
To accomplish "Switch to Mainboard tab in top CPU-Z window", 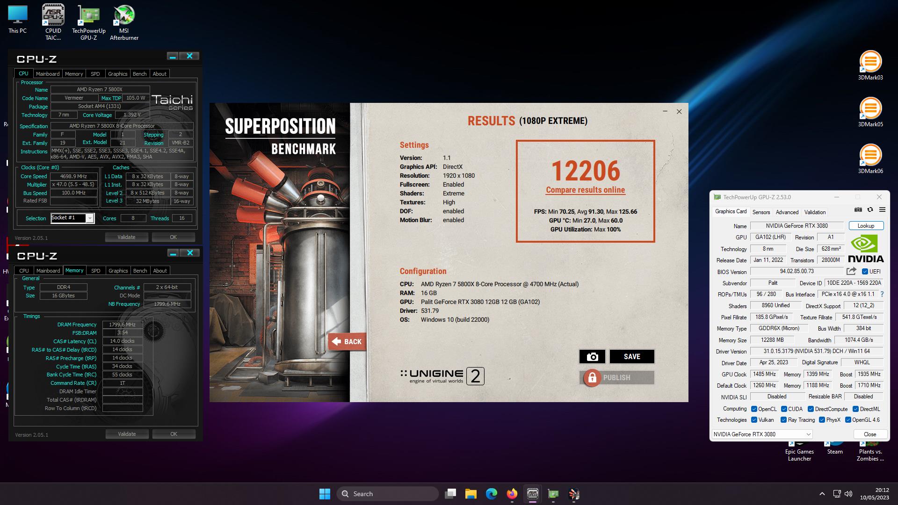I will point(48,74).
